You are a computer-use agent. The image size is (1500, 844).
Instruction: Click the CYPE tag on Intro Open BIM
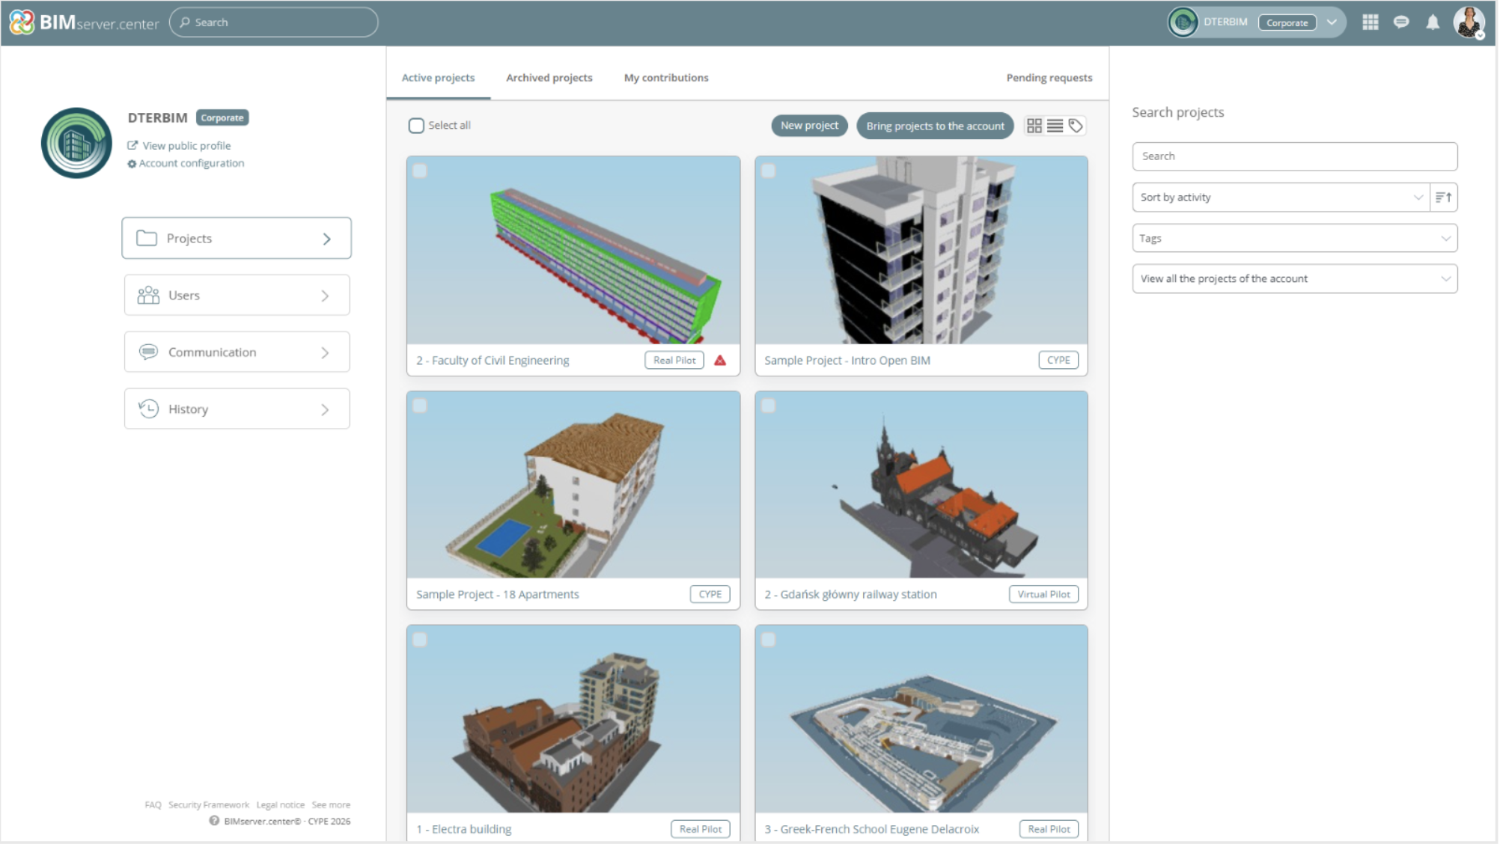[x=1058, y=361]
